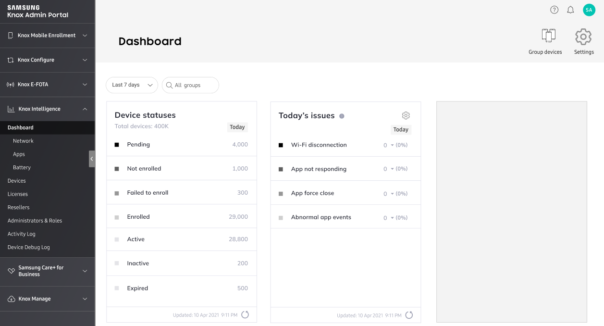Focus the All groups search field
This screenshot has height=326, width=604.
click(x=190, y=85)
